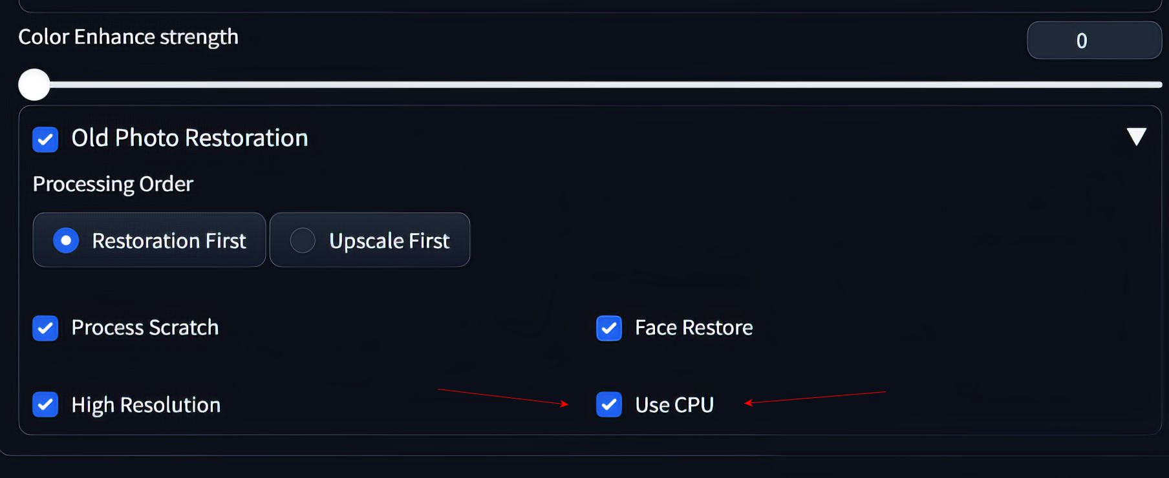The height and width of the screenshot is (478, 1169).
Task: Click the Color Enhance strength label
Action: [x=129, y=37]
